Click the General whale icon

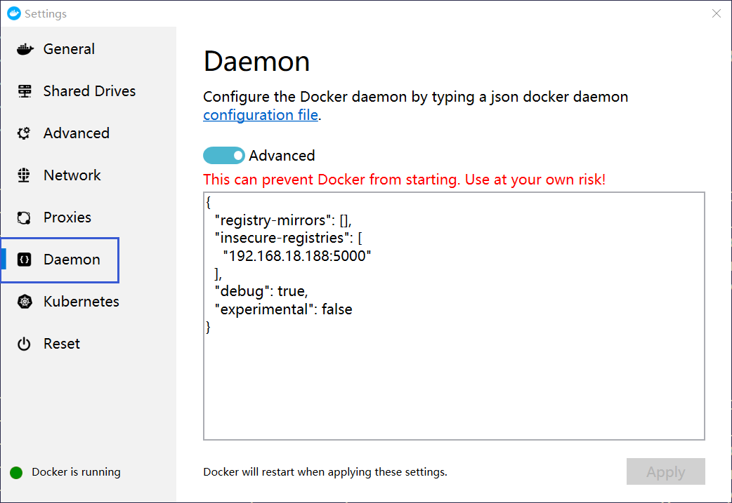tap(25, 49)
